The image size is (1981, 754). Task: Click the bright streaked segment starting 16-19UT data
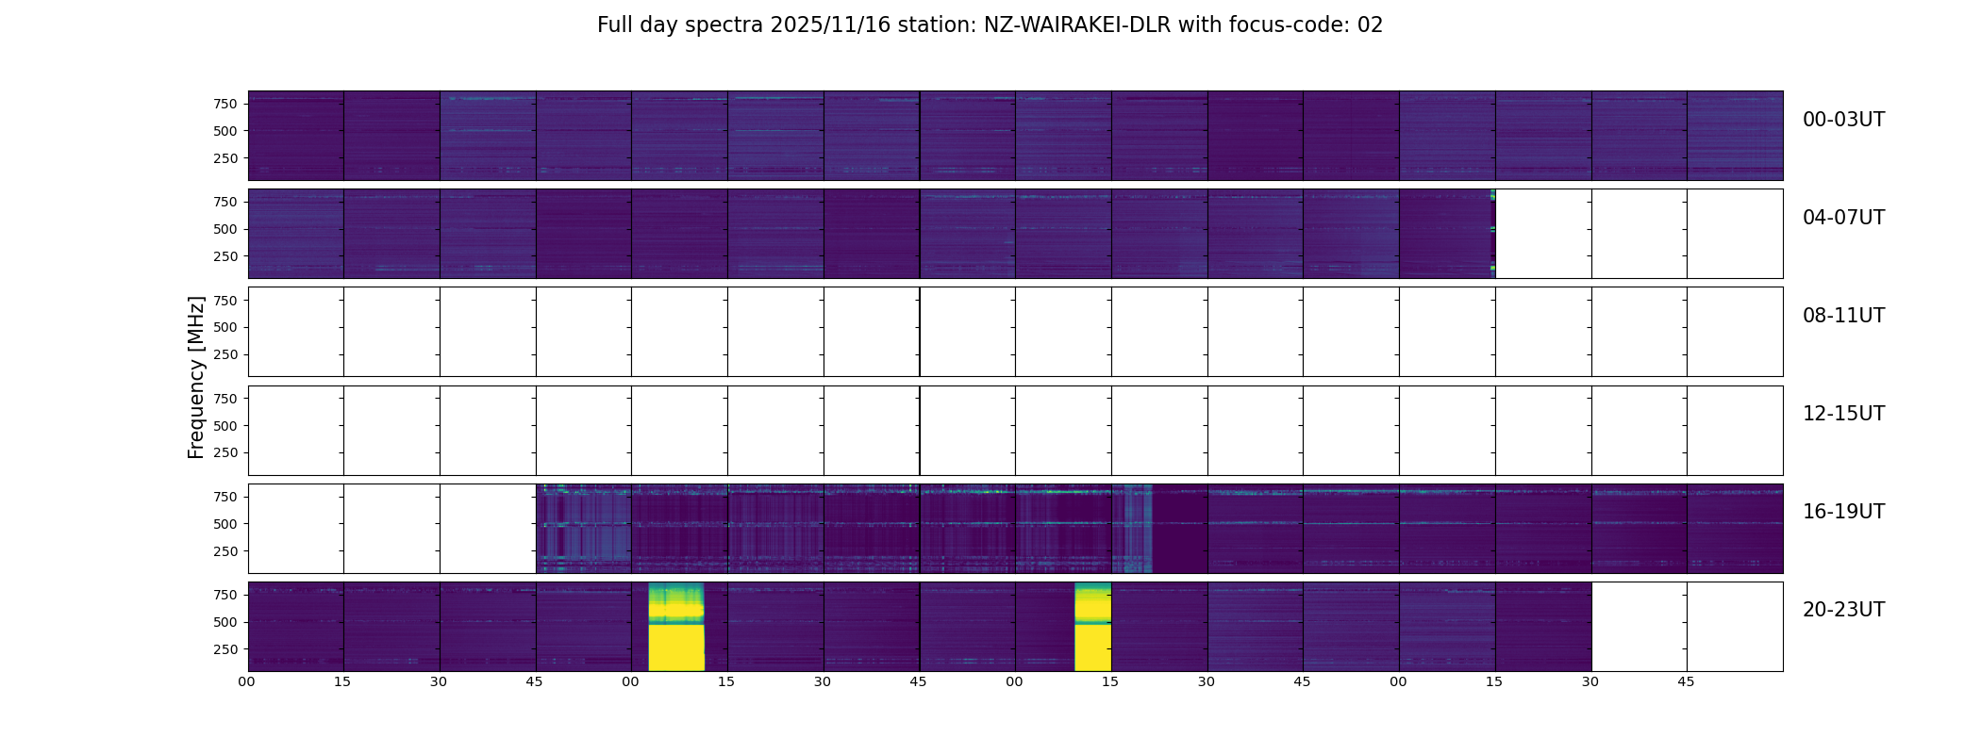[x=584, y=529]
